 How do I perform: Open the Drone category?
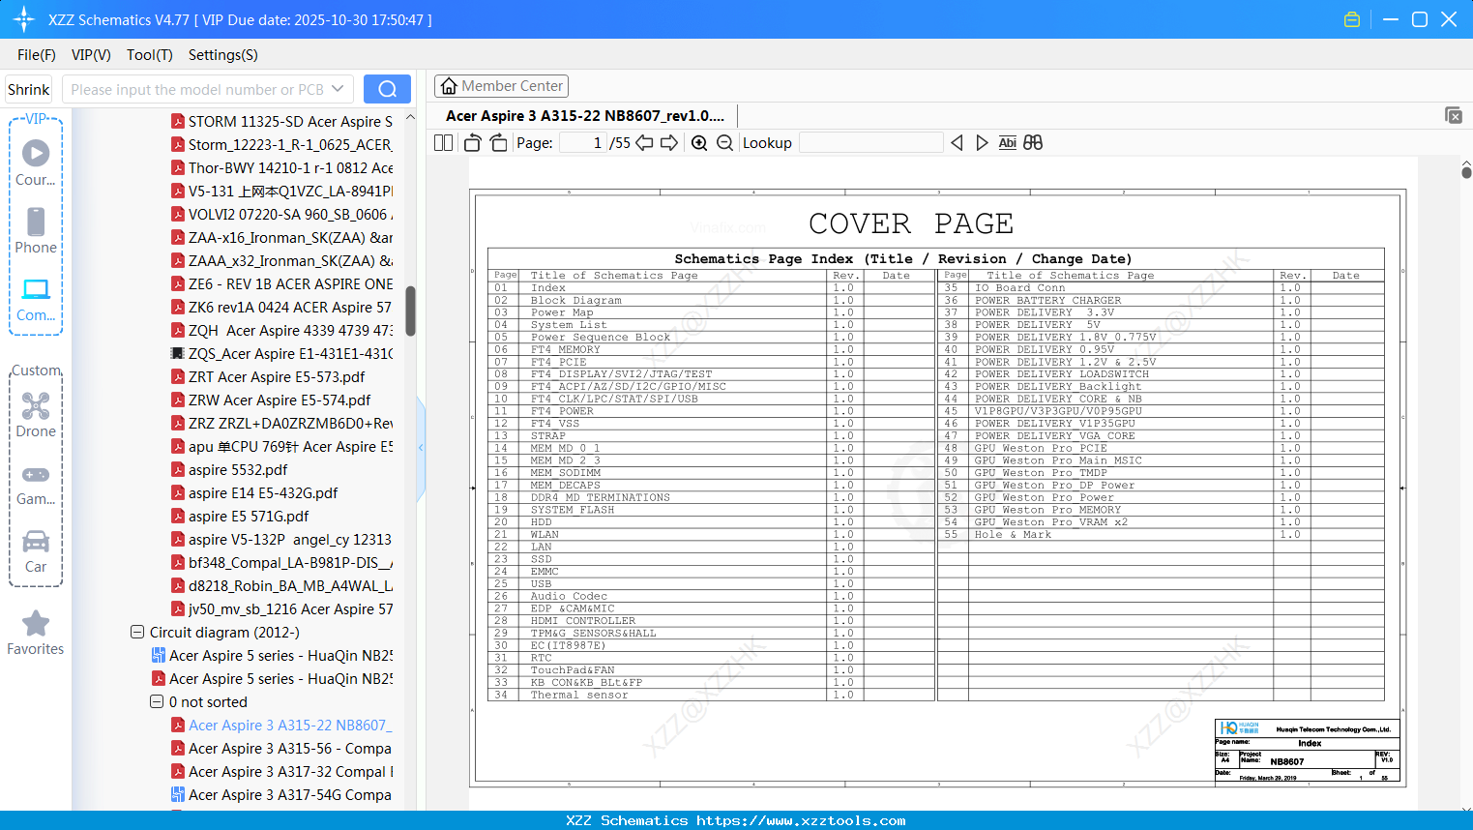coord(36,414)
